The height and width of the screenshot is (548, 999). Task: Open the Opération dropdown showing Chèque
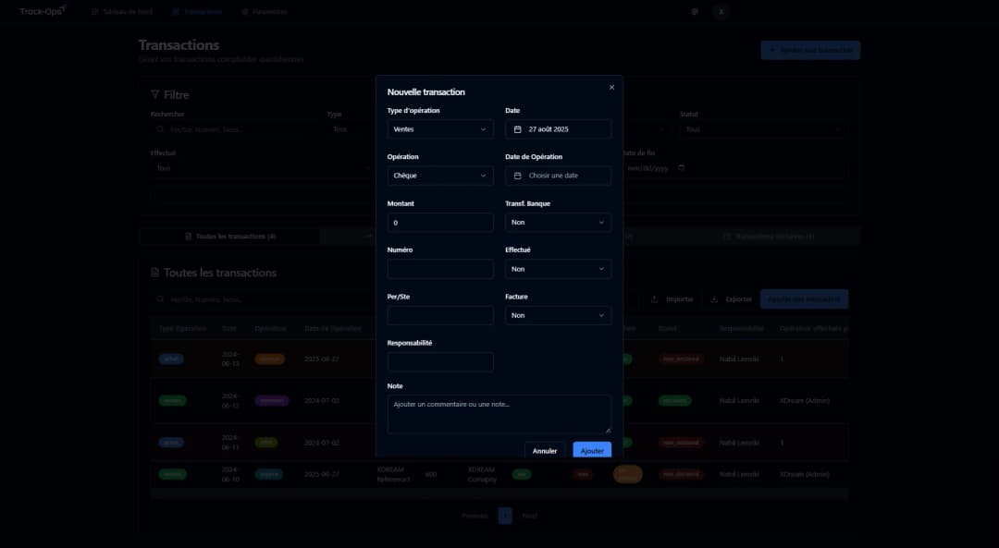pos(440,175)
